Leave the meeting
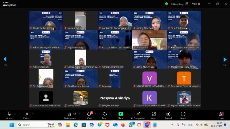 coord(221,116)
